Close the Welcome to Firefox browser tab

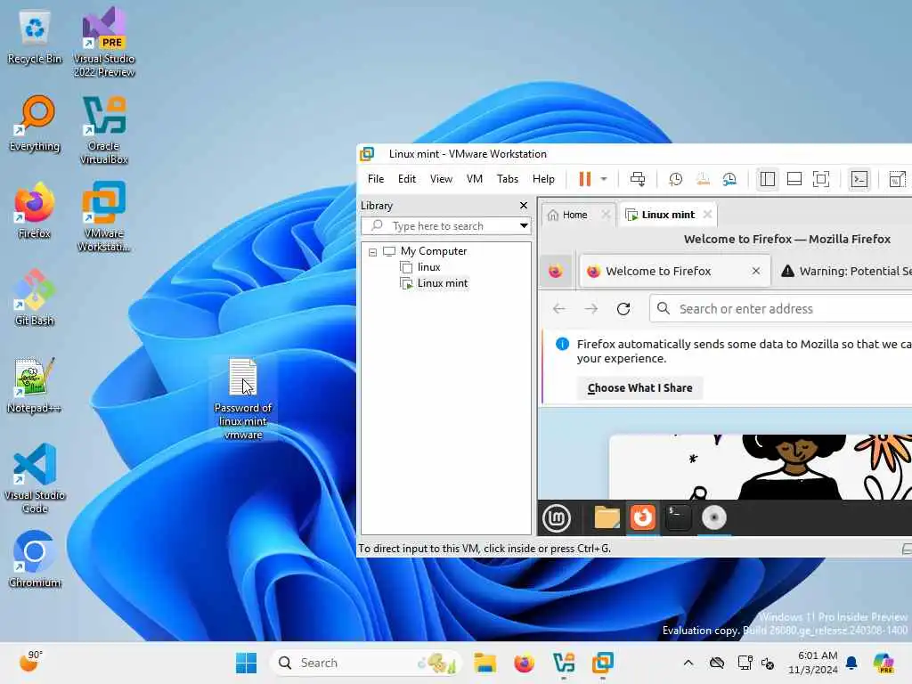[756, 271]
